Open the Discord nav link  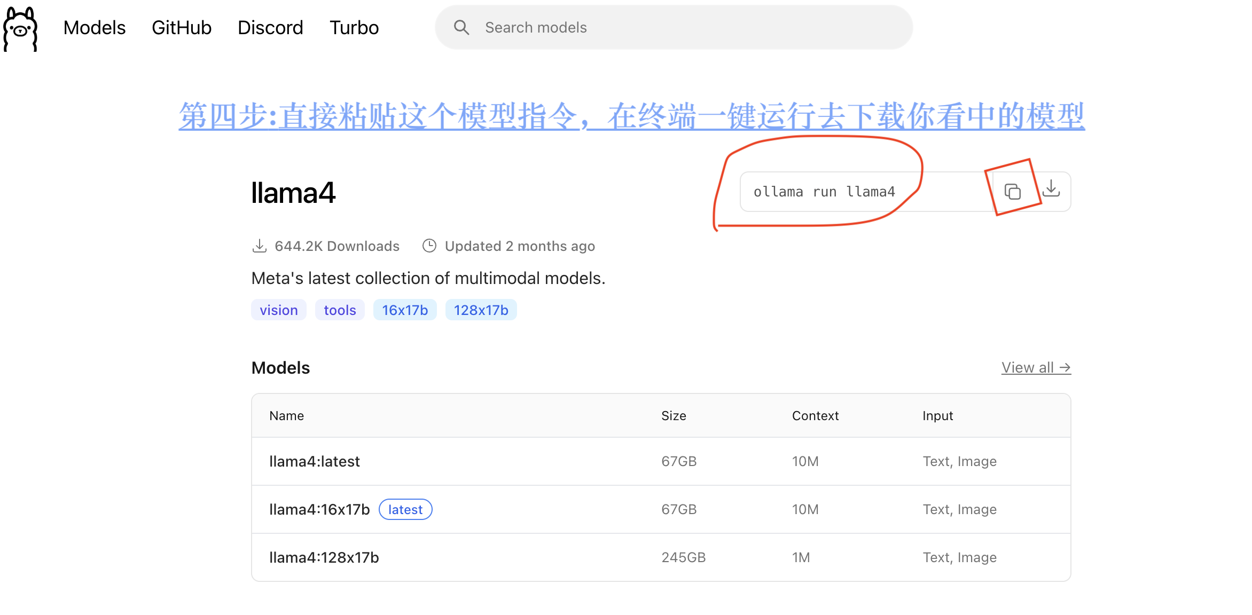270,28
